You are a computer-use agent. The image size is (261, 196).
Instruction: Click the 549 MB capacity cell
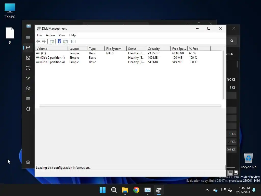coord(153,62)
